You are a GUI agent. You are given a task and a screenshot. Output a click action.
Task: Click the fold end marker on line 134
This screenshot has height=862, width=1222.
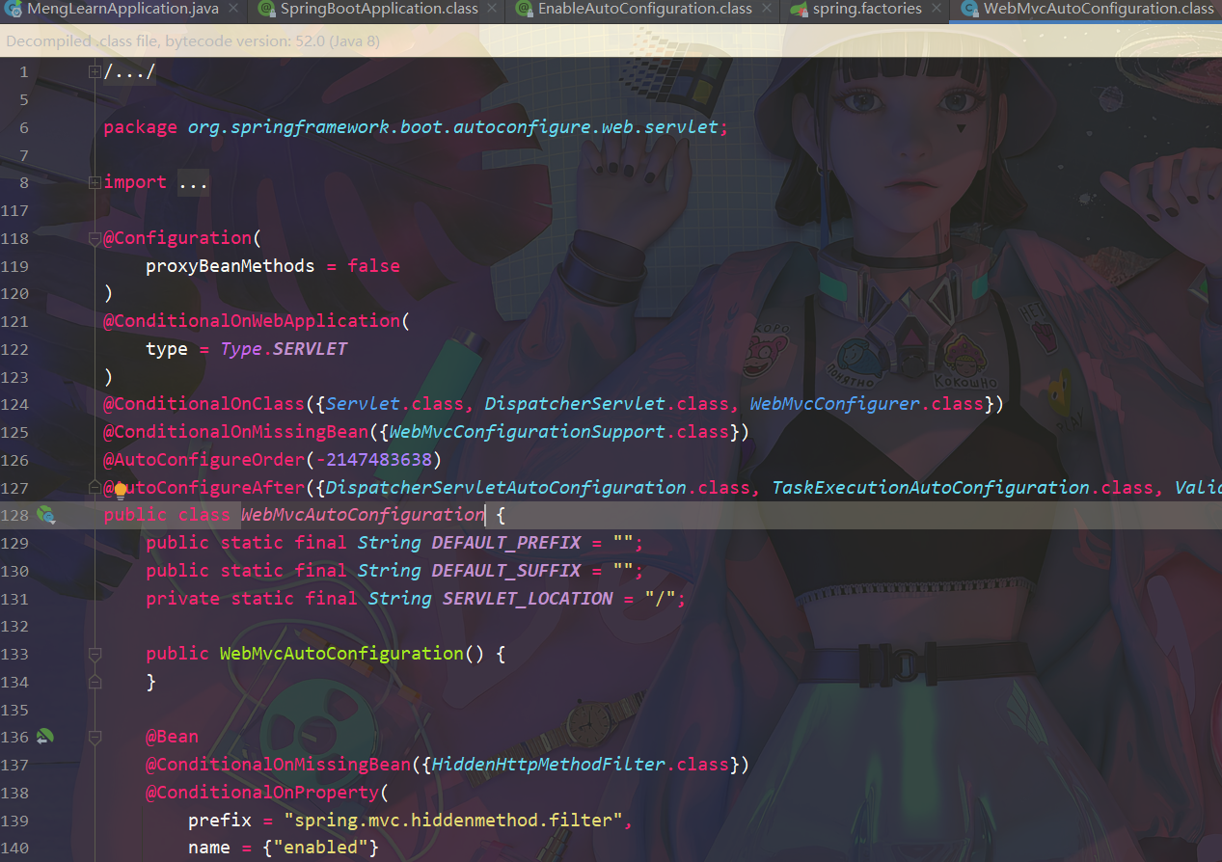pyautogui.click(x=95, y=682)
